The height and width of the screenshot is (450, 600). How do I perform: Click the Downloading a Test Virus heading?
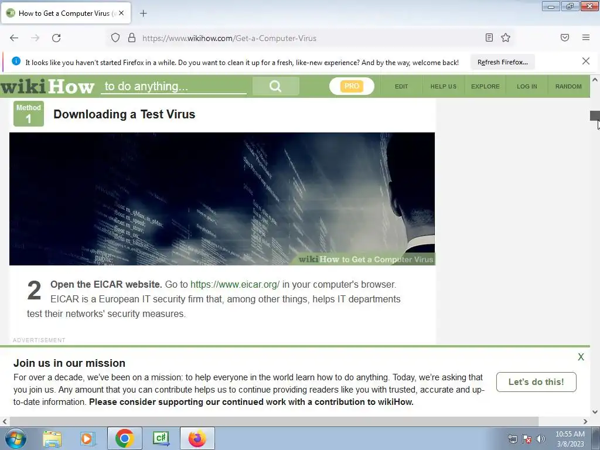point(124,114)
